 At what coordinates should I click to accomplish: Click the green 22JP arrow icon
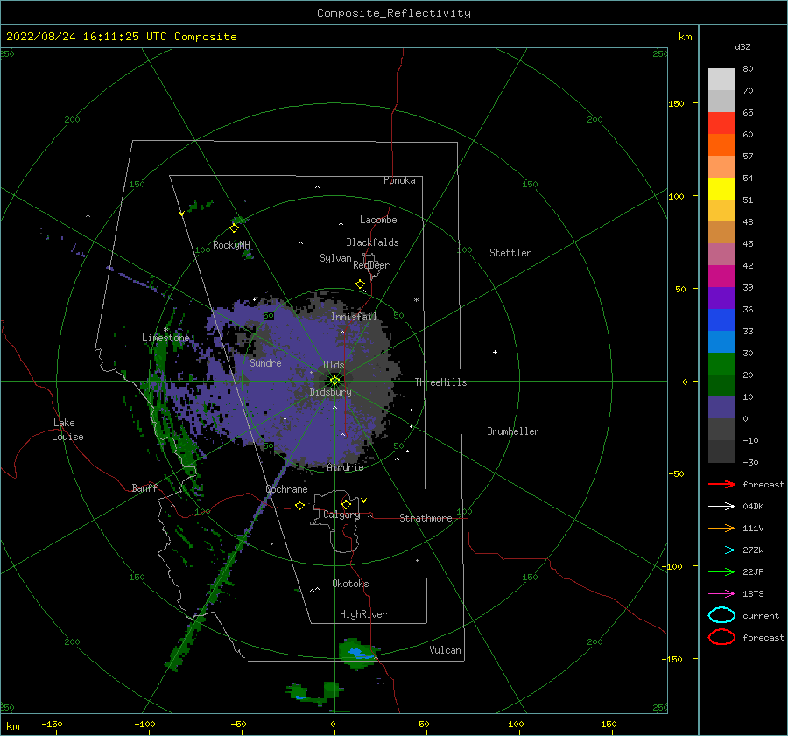pyautogui.click(x=721, y=571)
